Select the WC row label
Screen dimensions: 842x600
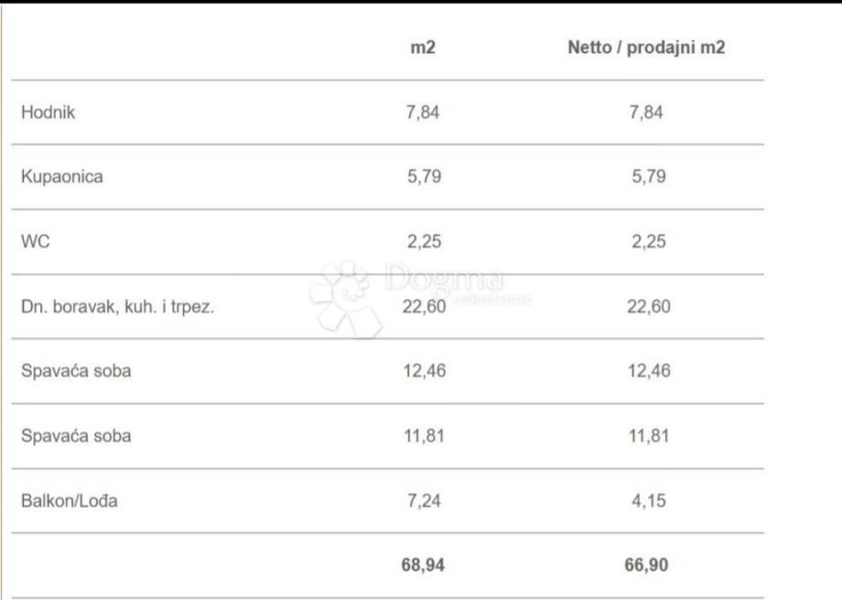pos(34,242)
